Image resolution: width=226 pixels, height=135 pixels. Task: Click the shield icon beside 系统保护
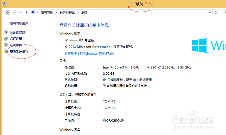pyautogui.click(x=6, y=45)
